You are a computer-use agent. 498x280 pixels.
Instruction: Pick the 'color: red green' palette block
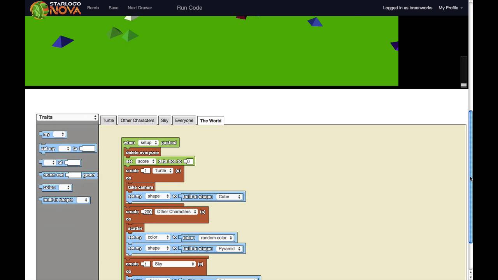pos(54,175)
